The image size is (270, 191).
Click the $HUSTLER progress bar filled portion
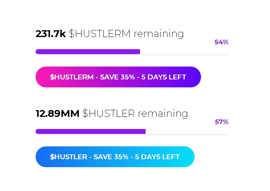[x=91, y=131]
